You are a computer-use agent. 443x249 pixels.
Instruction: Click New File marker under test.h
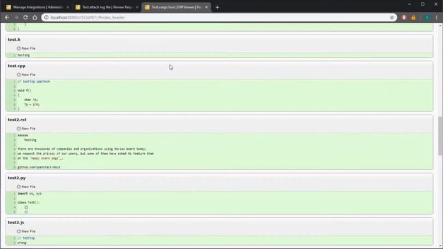click(26, 48)
